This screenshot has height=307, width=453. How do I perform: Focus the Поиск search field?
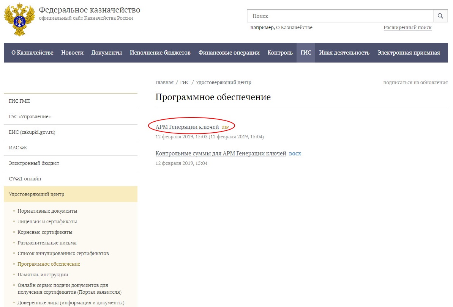tap(340, 16)
